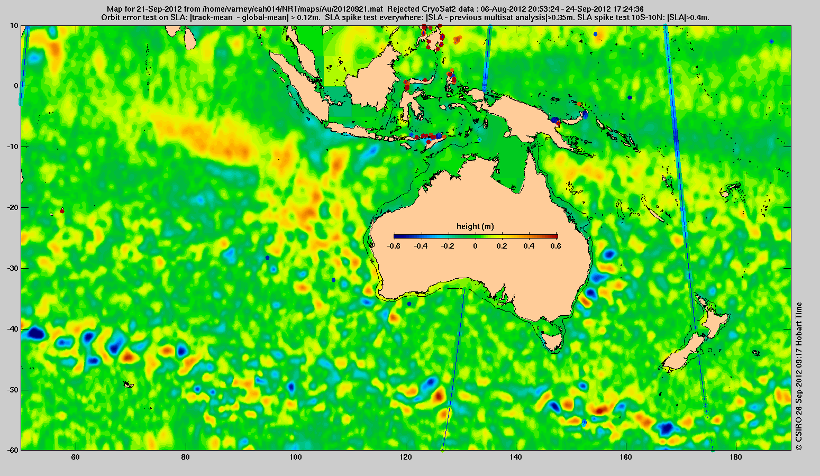The height and width of the screenshot is (476, 820).
Task: Click the 'Orbit error test on SLA' subtitle line
Action: coord(405,17)
